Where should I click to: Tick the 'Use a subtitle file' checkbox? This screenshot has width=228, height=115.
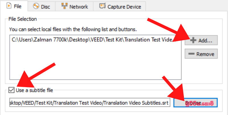click(x=11, y=90)
